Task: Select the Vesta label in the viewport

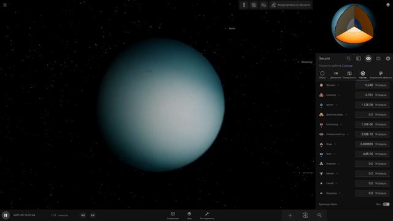Action: [x=232, y=29]
